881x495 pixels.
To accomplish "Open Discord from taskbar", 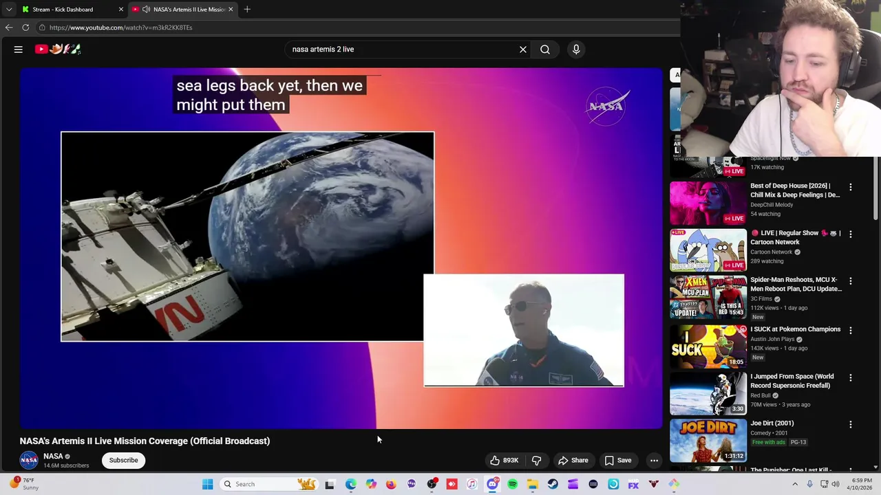I will click(x=492, y=485).
